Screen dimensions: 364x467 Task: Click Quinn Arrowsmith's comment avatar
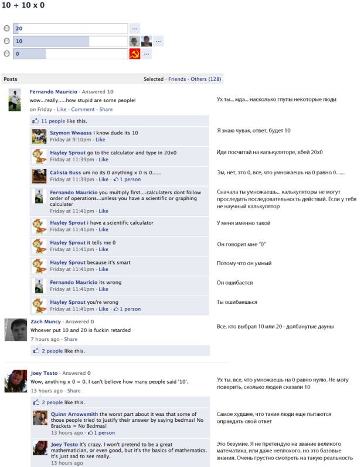coord(40,418)
